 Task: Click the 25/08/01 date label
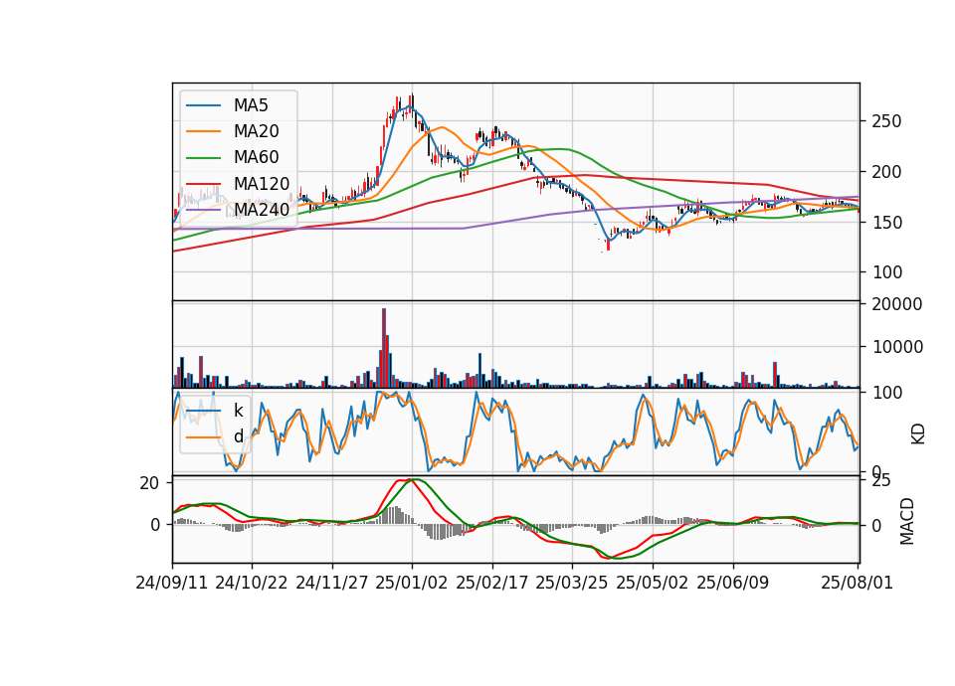[x=857, y=583]
